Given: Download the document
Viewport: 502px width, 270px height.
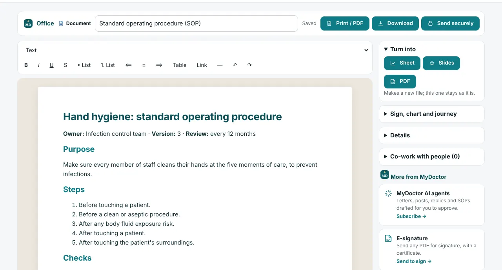Looking at the screenshot, I should click(x=395, y=23).
